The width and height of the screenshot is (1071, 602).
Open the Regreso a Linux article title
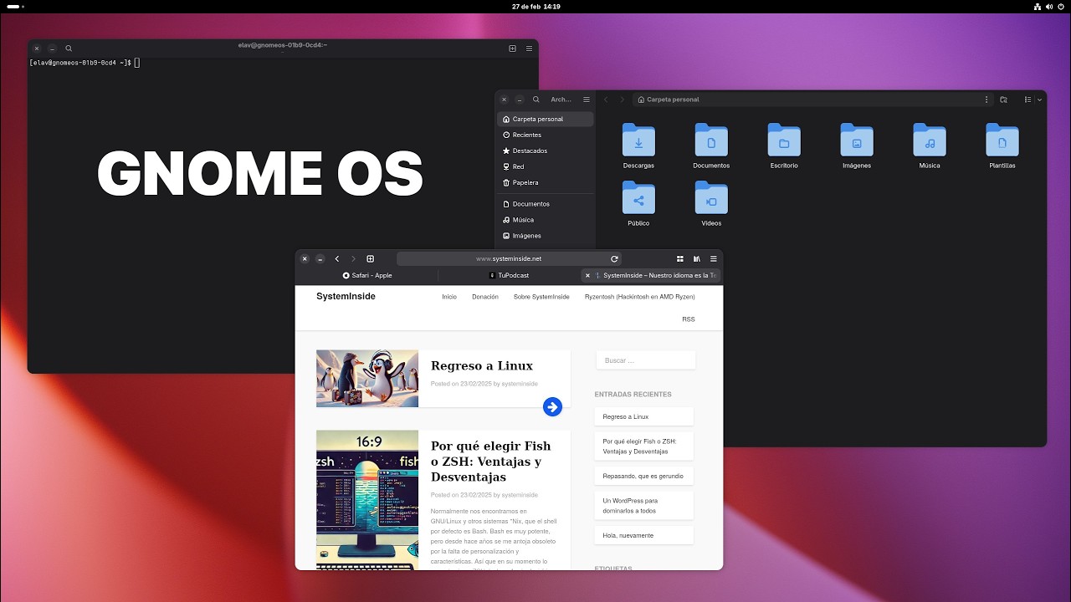point(482,365)
